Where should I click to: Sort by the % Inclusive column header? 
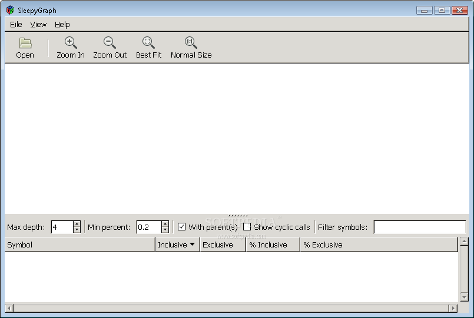pyautogui.click(x=273, y=245)
